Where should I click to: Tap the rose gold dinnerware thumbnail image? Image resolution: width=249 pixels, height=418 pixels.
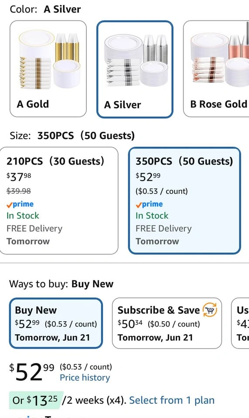pyautogui.click(x=219, y=60)
